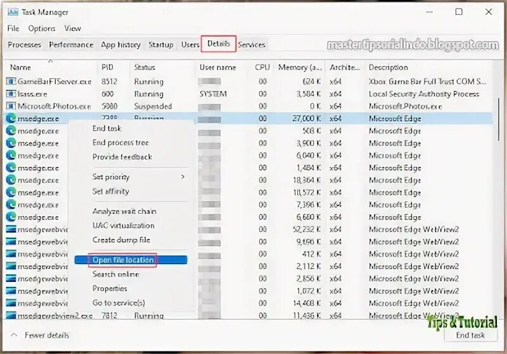Click the 27,000 K memory value

(x=307, y=119)
